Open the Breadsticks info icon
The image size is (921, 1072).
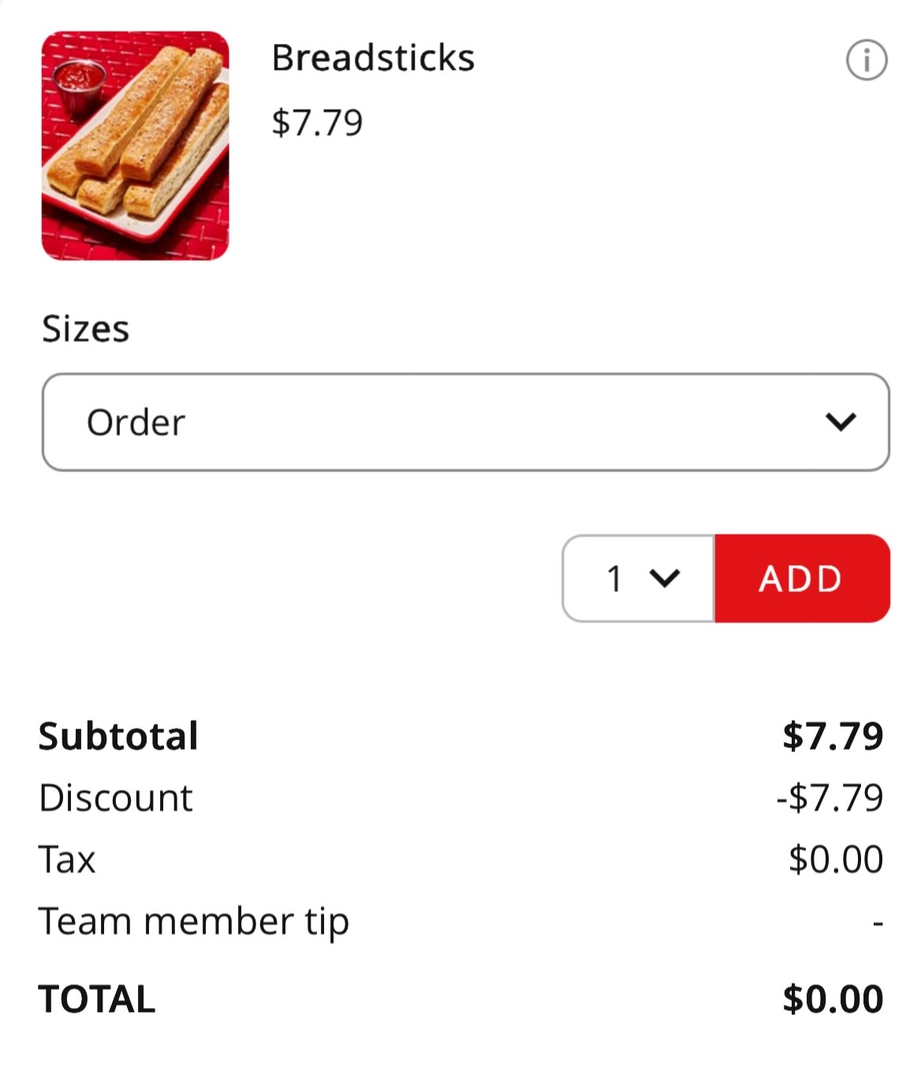pyautogui.click(x=866, y=60)
